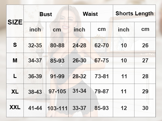This screenshot has height=121, width=162.
Task: Click shorts length inch value 12
Action: click(x=124, y=108)
